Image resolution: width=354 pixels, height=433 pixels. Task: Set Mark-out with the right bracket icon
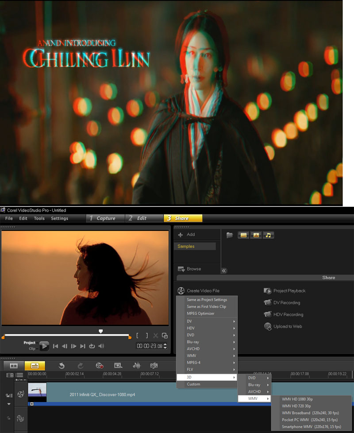(x=147, y=336)
